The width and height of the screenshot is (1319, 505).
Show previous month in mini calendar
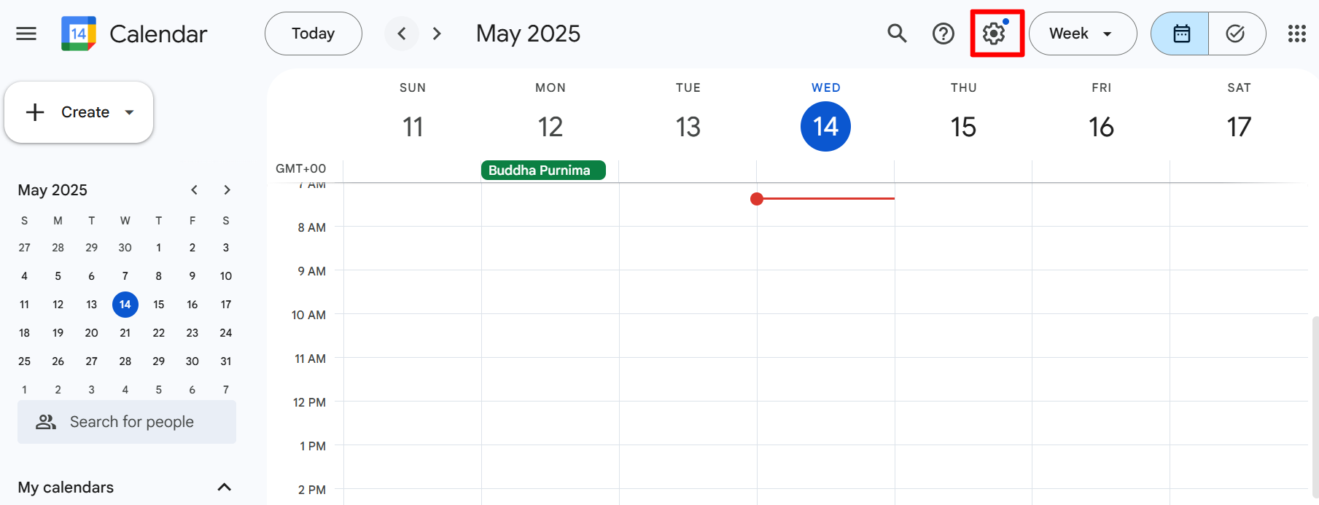(x=194, y=190)
